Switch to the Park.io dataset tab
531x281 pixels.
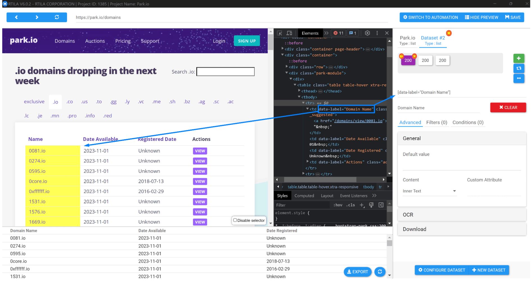[x=407, y=40]
